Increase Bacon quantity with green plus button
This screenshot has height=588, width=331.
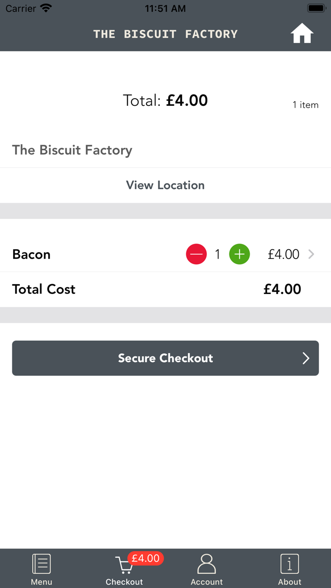pyautogui.click(x=239, y=254)
